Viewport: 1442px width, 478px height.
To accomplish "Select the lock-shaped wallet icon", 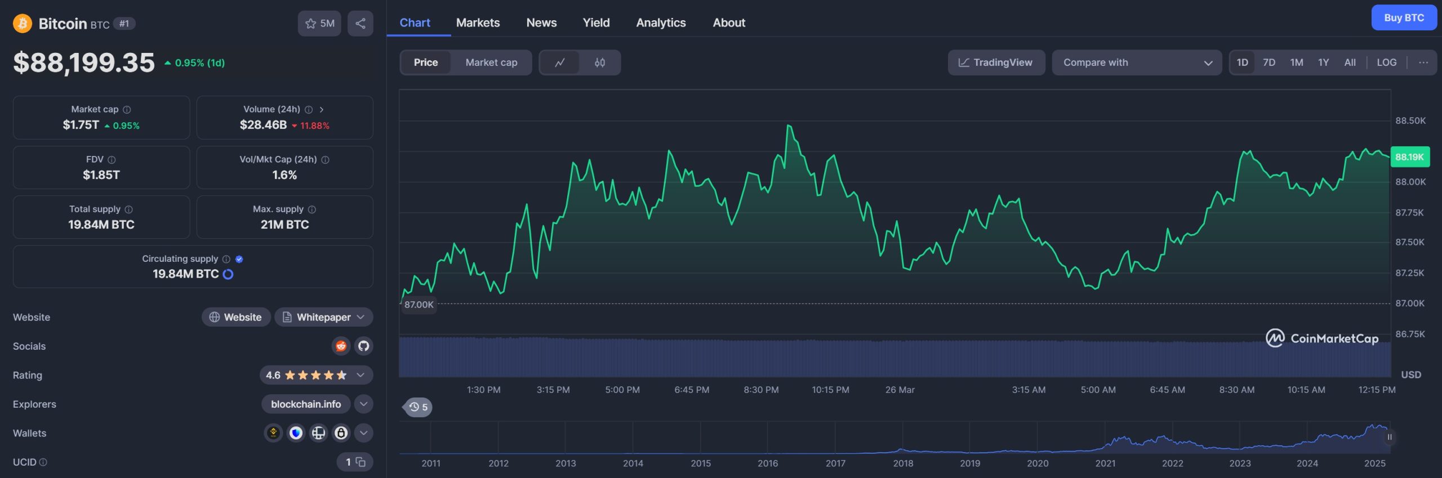I will click(x=341, y=432).
